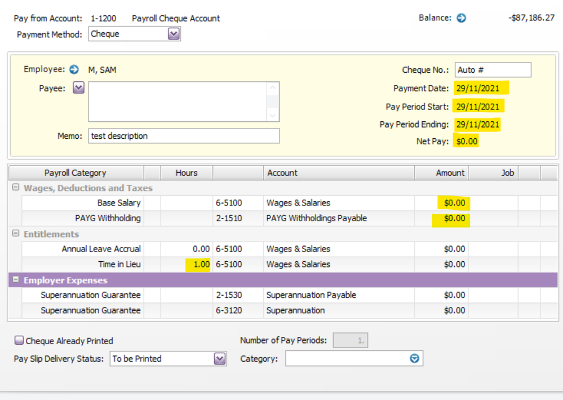Open the Payee dropdown arrow

point(78,88)
